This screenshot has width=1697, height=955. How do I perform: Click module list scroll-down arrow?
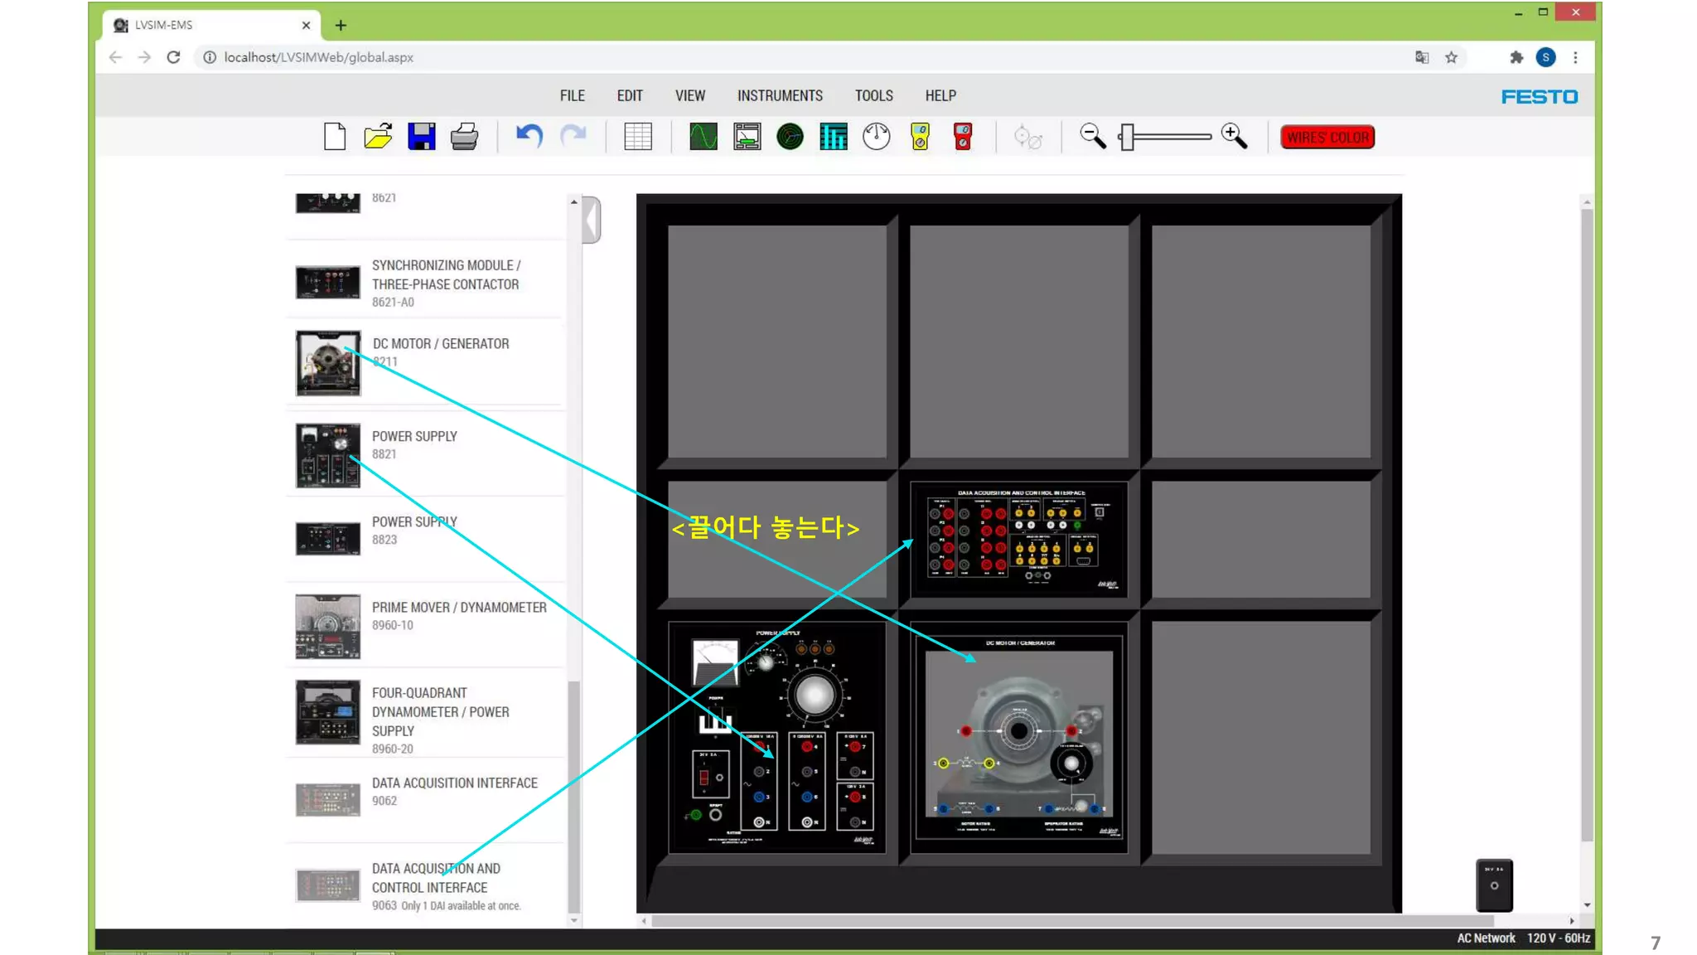click(573, 921)
